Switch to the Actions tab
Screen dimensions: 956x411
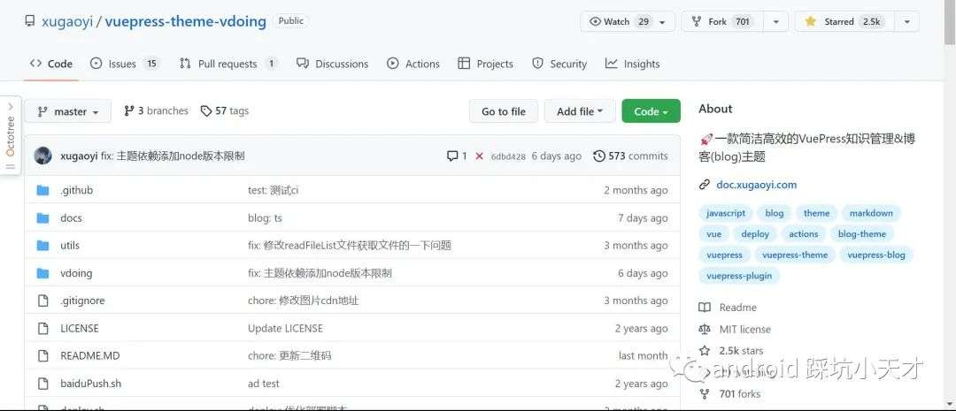(x=413, y=64)
